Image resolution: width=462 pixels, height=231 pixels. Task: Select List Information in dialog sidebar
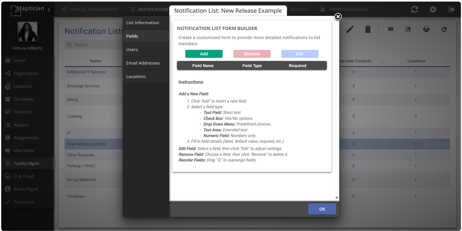point(142,23)
